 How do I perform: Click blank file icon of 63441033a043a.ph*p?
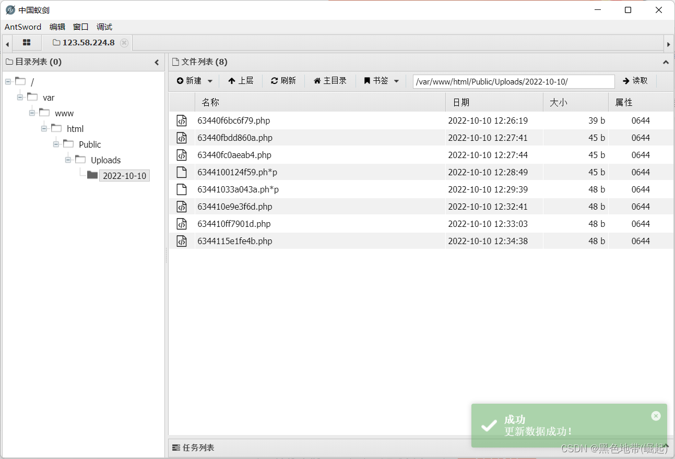(x=181, y=189)
